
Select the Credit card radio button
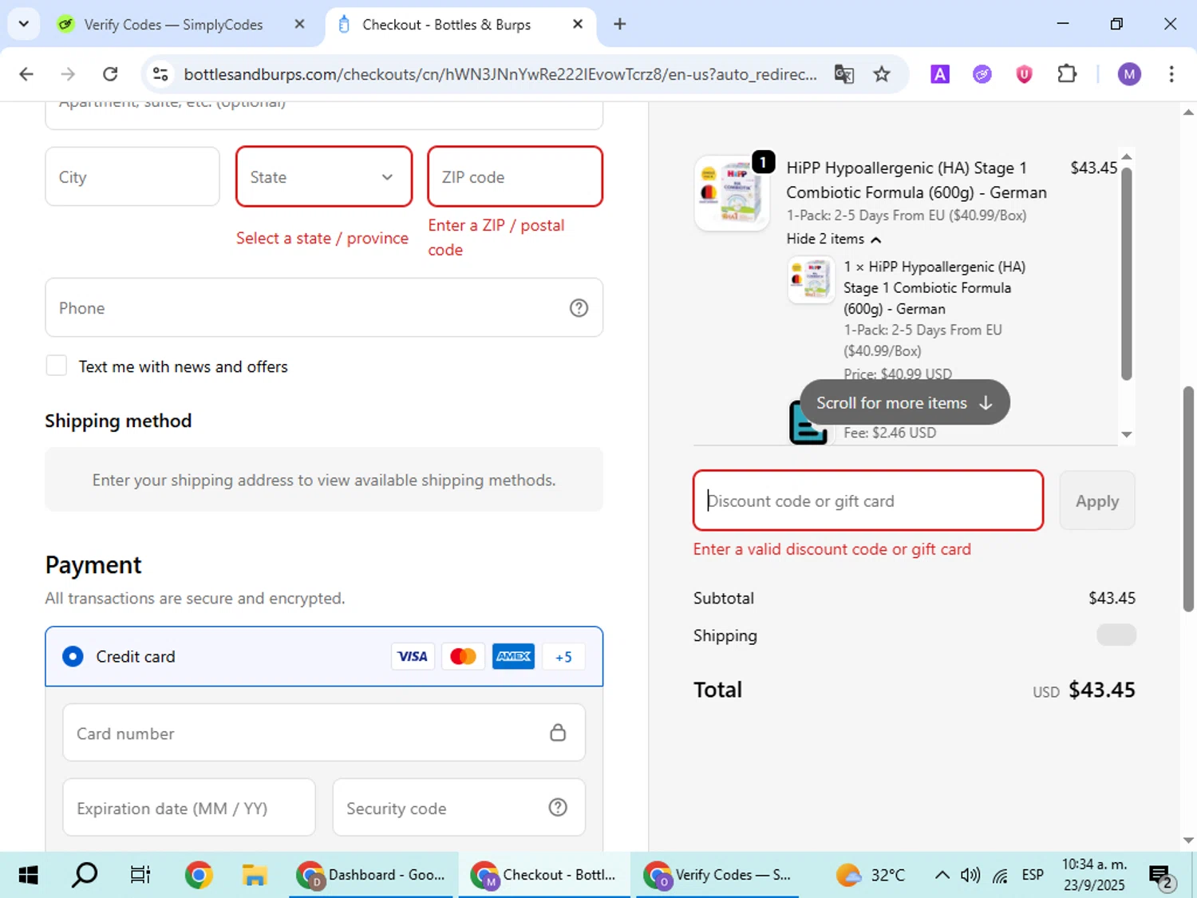(73, 656)
